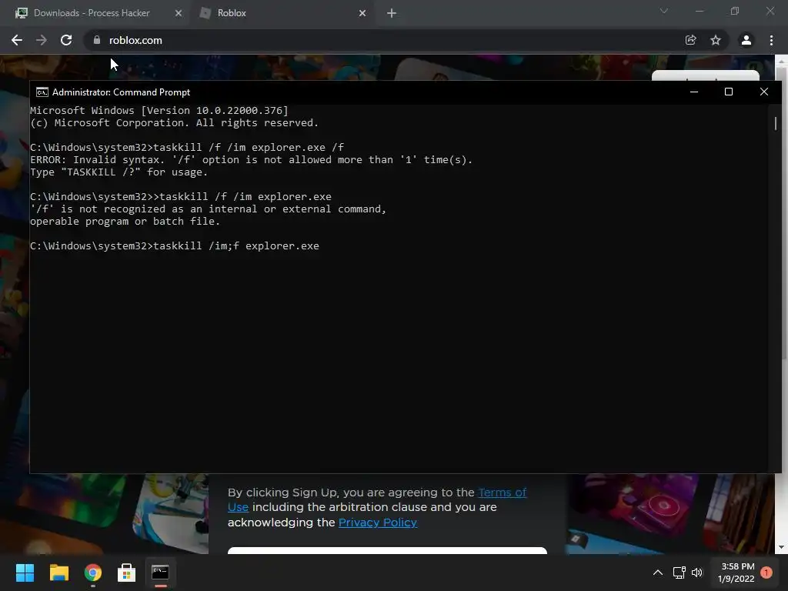Close the Downloads - Process Hacker tab
The width and height of the screenshot is (788, 591).
179,13
